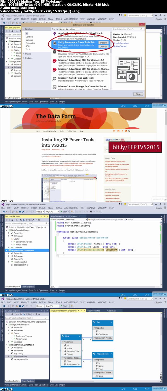Click the blog page vertical scrollbar

[166, 155]
